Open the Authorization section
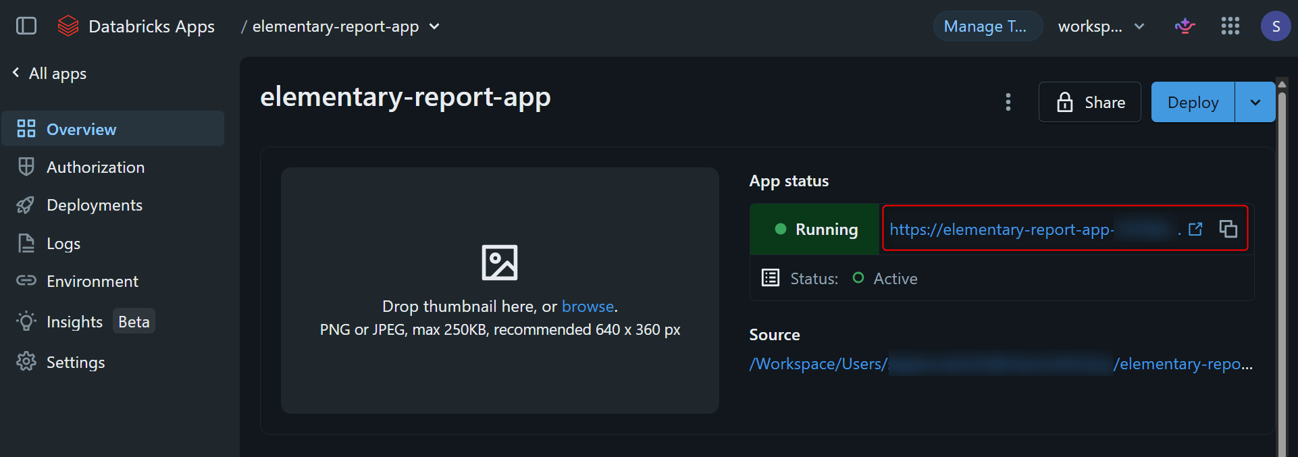 click(x=113, y=167)
